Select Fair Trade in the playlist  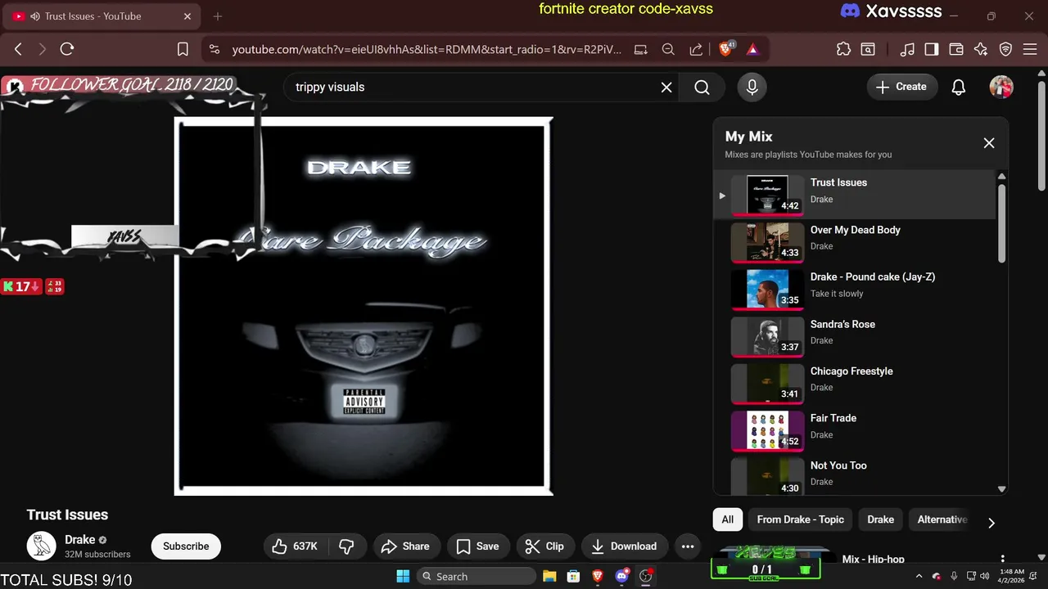(856, 429)
